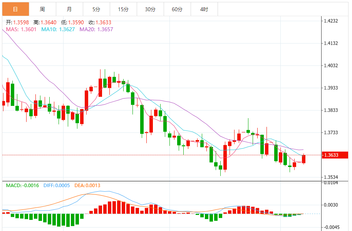This screenshot has width=352, height=231.
Task: Click the 1.4132 price axis label
Action: pyautogui.click(x=331, y=43)
